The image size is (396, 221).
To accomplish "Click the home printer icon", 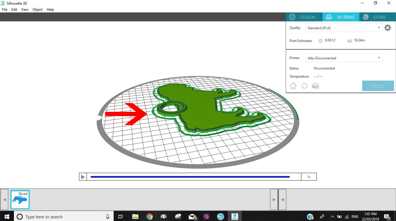I will point(293,86).
